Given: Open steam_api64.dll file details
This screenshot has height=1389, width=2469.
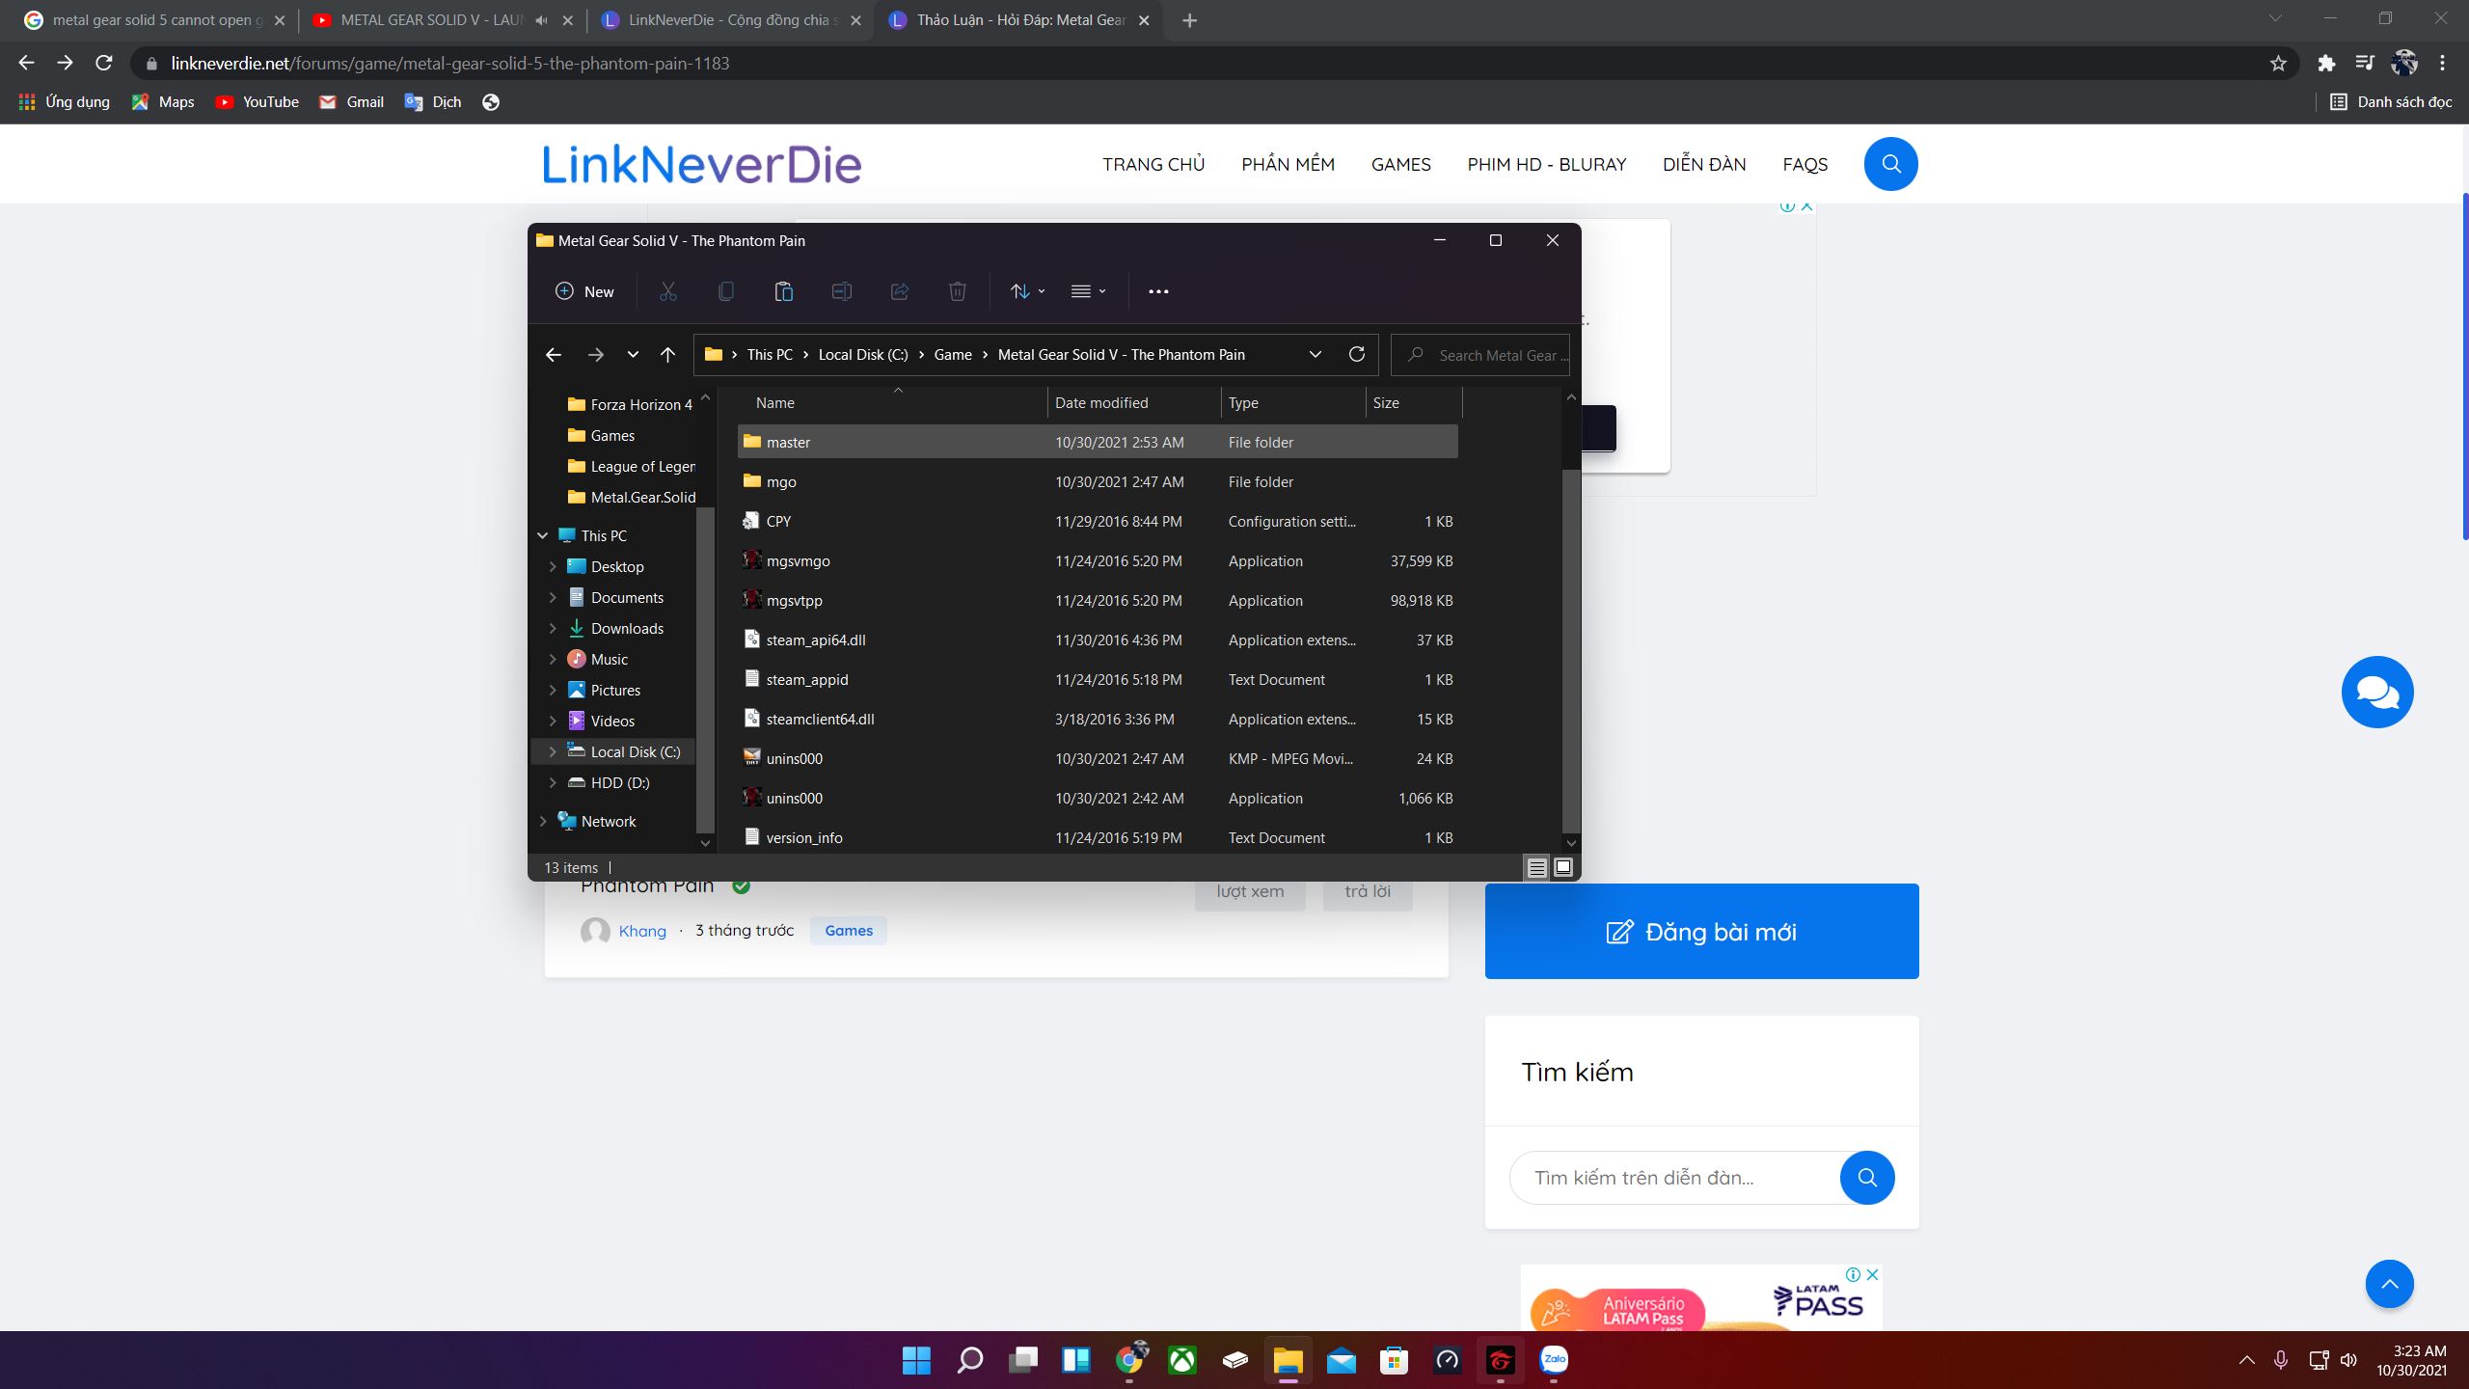Looking at the screenshot, I should tap(816, 640).
